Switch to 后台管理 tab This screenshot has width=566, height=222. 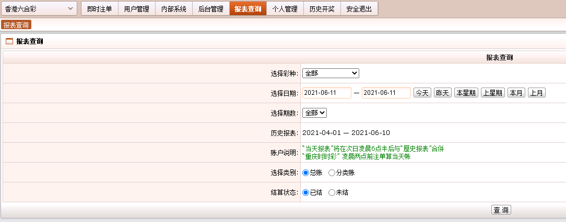(x=210, y=9)
